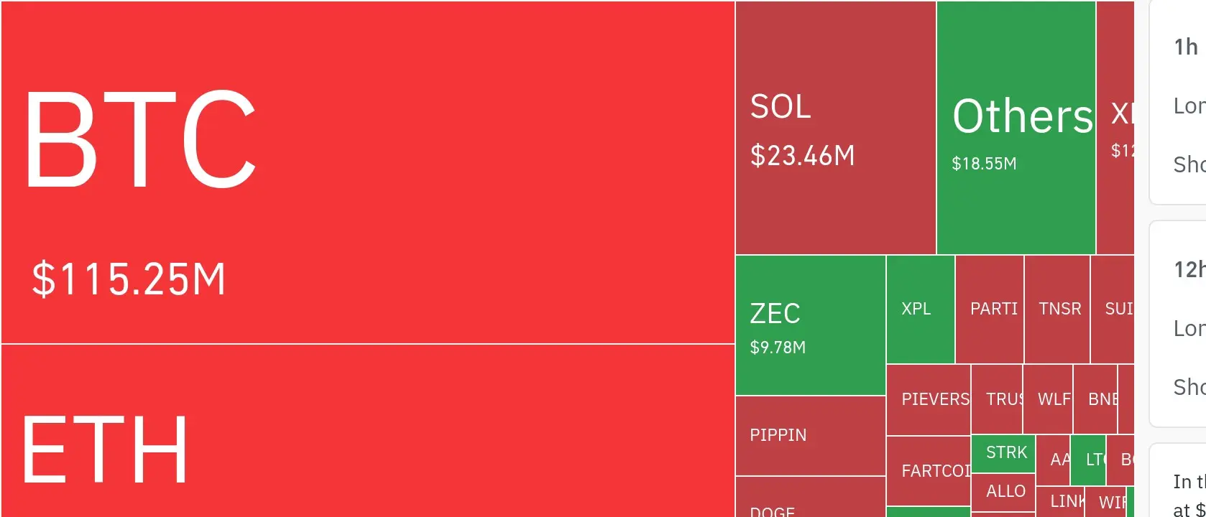The image size is (1206, 517).
Task: Open the SUI tile
Action: point(1113,309)
